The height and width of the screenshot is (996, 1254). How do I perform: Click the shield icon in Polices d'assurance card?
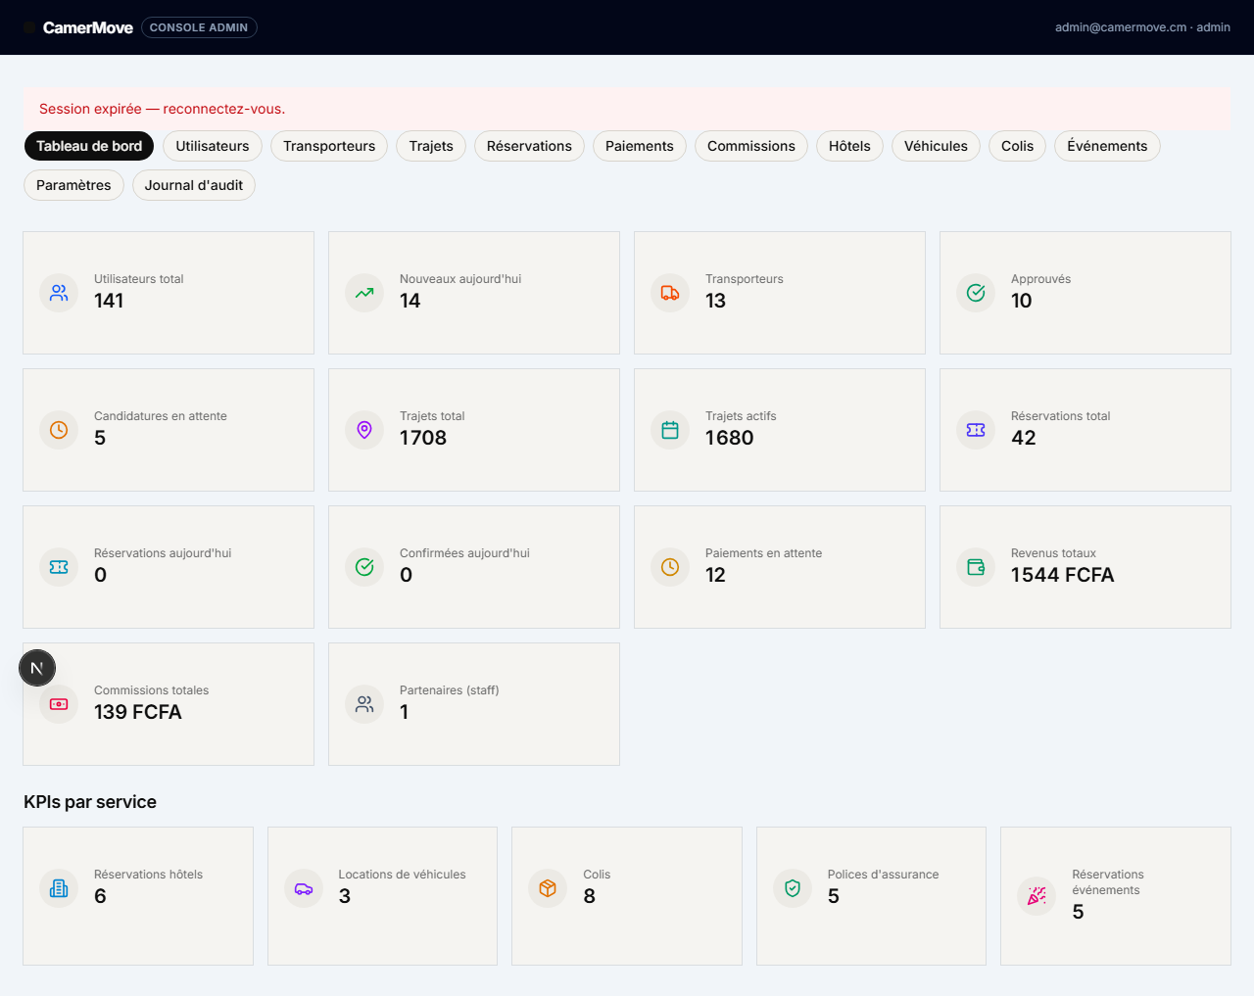click(793, 888)
